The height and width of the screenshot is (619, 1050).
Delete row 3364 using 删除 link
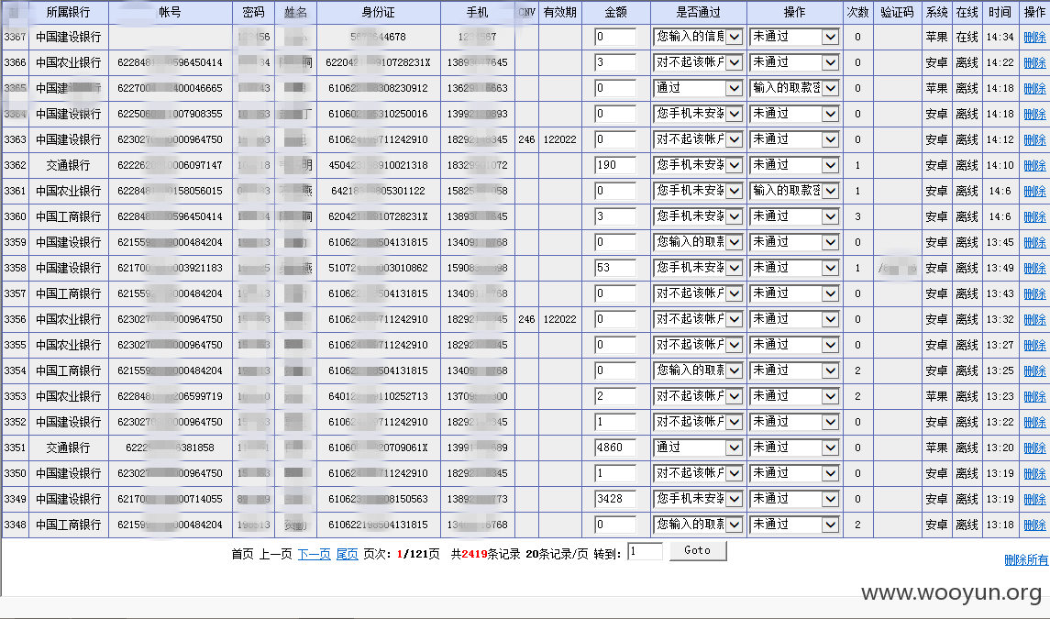pyautogui.click(x=1034, y=115)
